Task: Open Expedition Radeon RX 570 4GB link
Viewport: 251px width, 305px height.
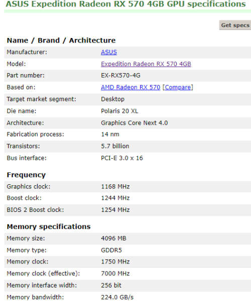Action: coord(146,64)
